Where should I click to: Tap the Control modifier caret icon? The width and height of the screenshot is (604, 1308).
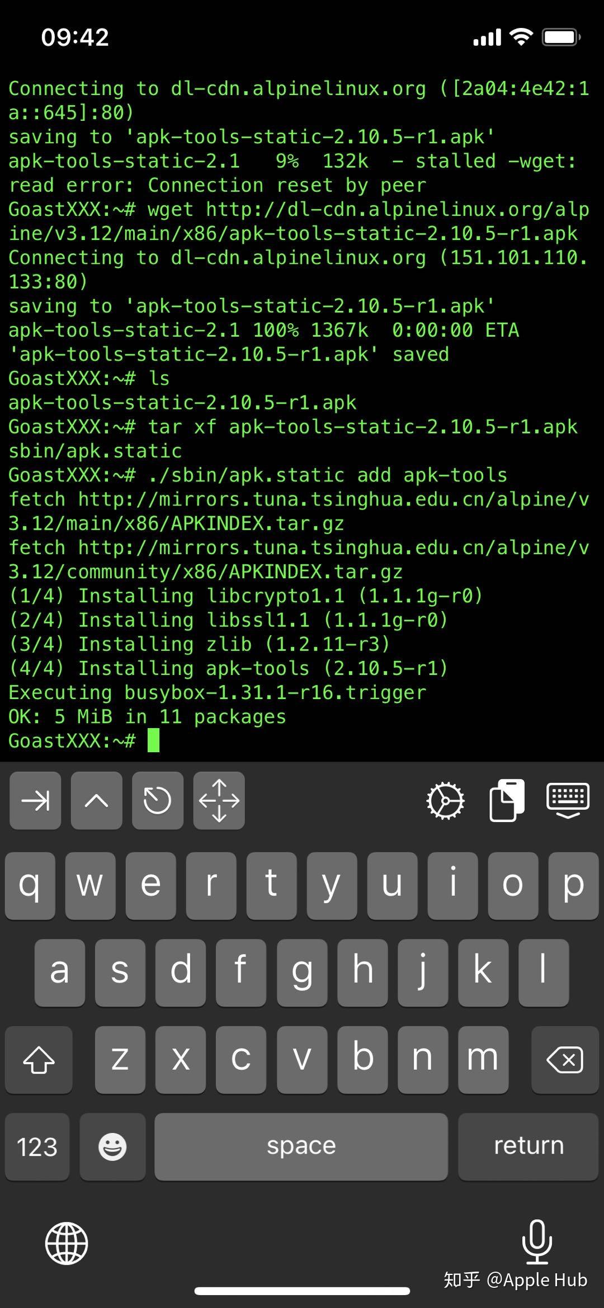click(96, 801)
